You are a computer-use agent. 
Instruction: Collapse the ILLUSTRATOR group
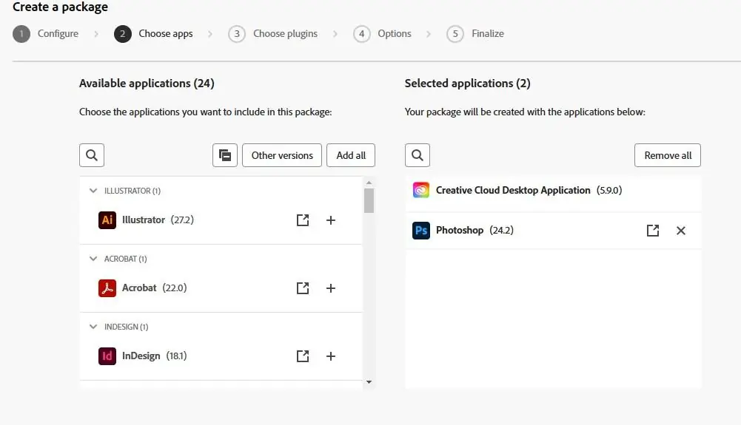[x=93, y=191]
